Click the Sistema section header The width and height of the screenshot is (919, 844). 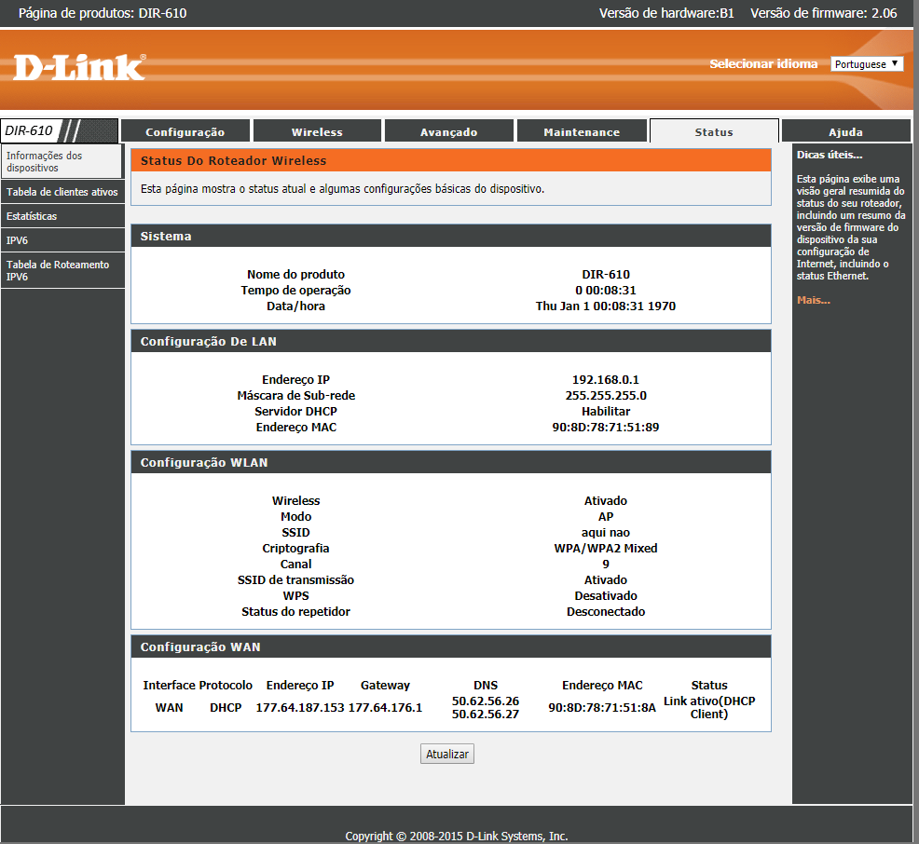click(x=451, y=236)
